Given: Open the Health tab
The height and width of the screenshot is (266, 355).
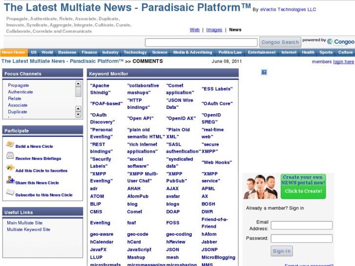Looking at the screenshot, I should pyautogui.click(x=308, y=52).
